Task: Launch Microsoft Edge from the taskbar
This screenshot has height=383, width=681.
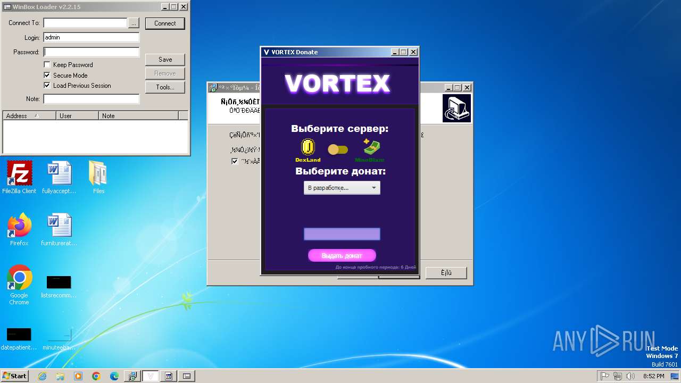Action: click(x=114, y=376)
